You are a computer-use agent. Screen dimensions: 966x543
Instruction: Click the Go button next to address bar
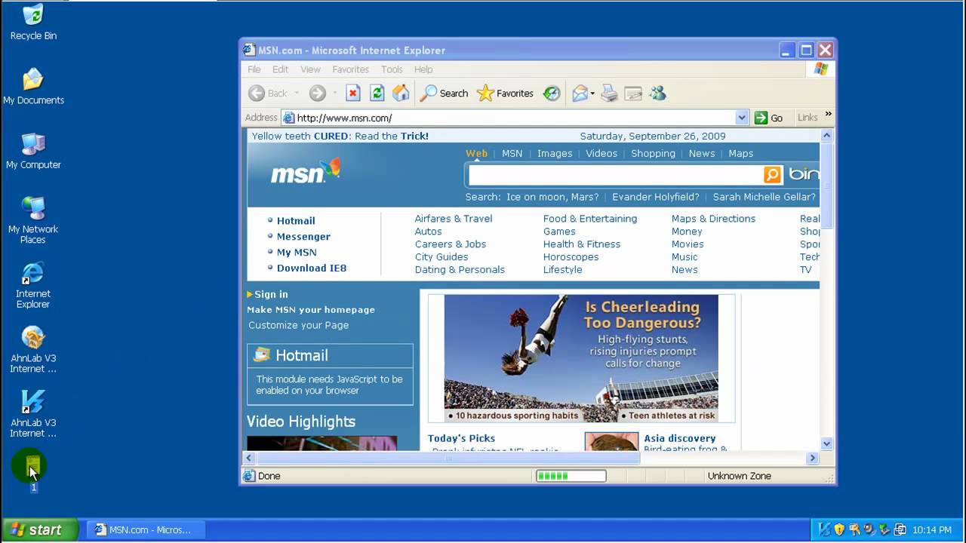(x=769, y=118)
